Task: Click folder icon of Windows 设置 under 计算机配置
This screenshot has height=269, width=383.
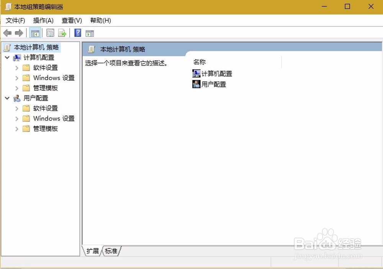Action: click(x=26, y=78)
